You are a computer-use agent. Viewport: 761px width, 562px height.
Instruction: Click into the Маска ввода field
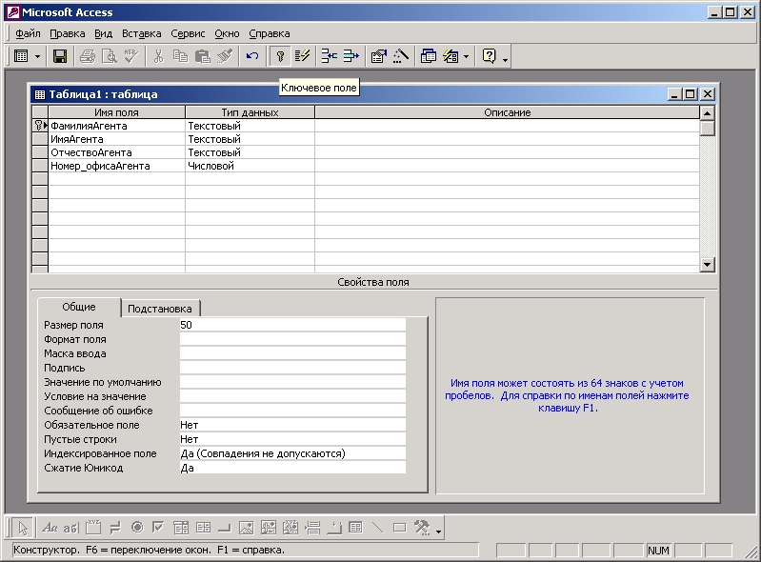pyautogui.click(x=292, y=353)
